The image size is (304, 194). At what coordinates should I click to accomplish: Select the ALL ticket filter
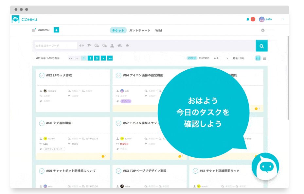(x=216, y=58)
